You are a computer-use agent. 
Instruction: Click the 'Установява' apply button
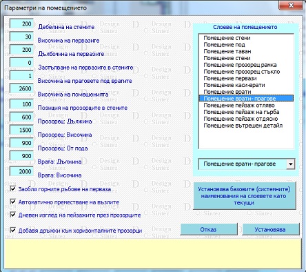point(271,229)
